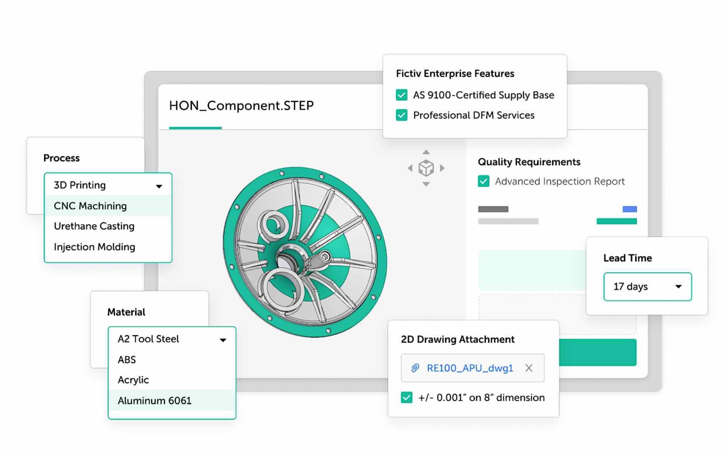Click the up arrow above the orientation cube
Screen dimensions: 728x453
coord(426,153)
